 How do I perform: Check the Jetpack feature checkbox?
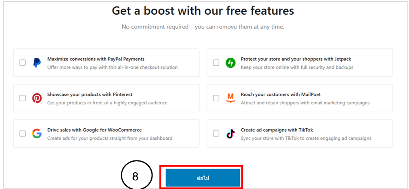pos(216,63)
